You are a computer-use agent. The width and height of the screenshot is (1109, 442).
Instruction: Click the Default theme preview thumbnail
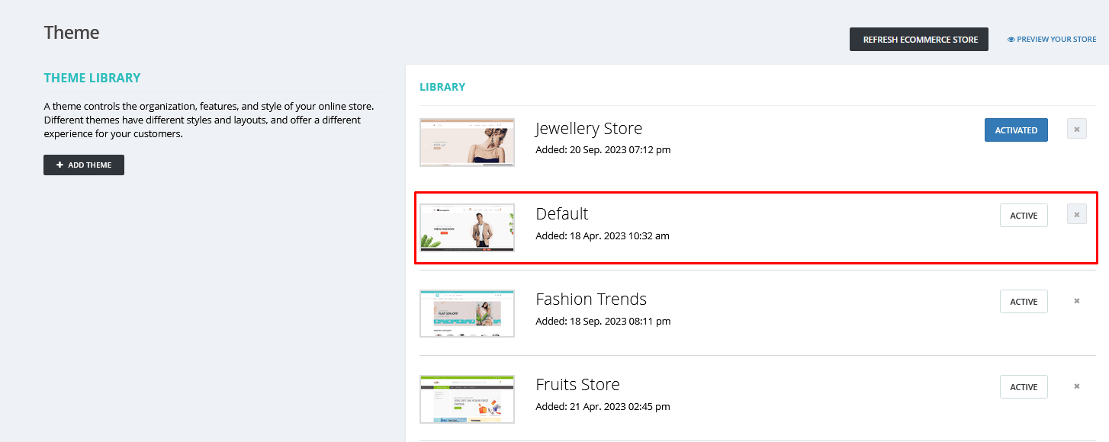(467, 228)
